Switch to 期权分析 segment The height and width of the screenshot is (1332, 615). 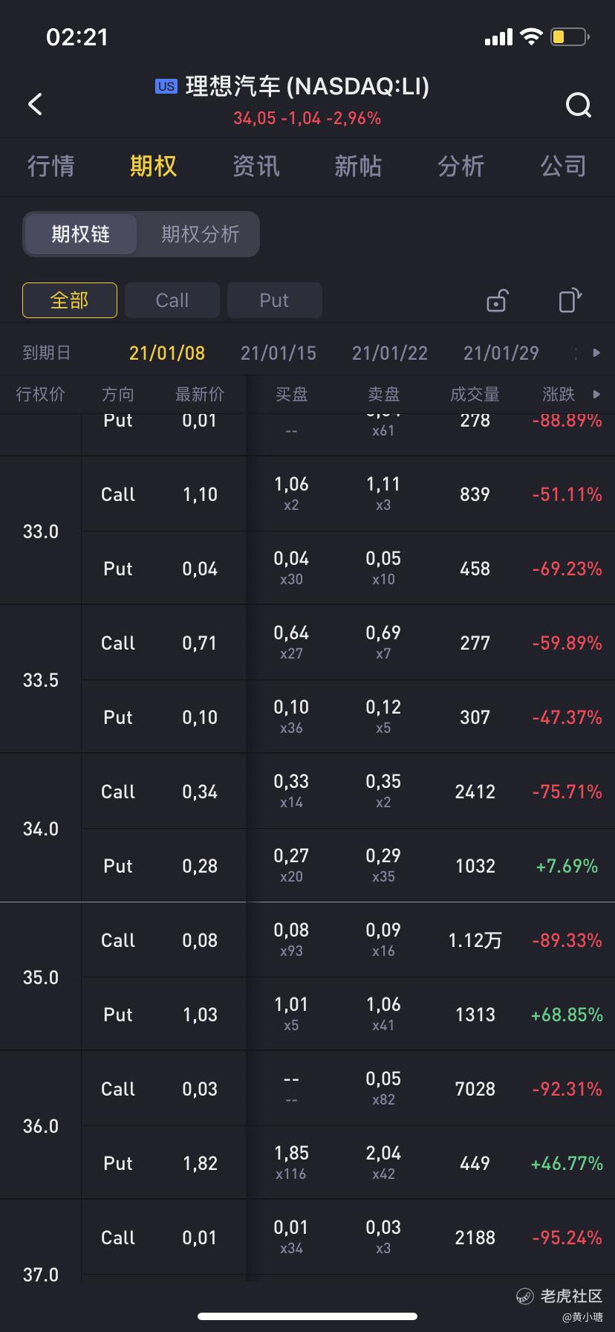200,234
